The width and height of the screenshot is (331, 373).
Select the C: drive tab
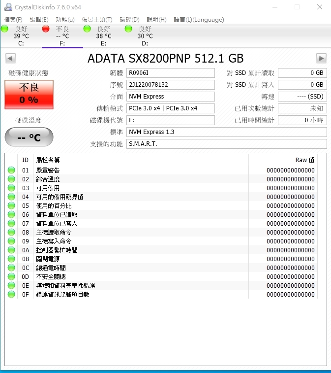coord(21,36)
